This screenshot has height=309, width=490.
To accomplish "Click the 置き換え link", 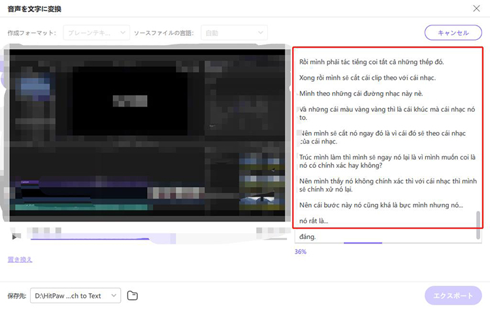I will point(20,259).
